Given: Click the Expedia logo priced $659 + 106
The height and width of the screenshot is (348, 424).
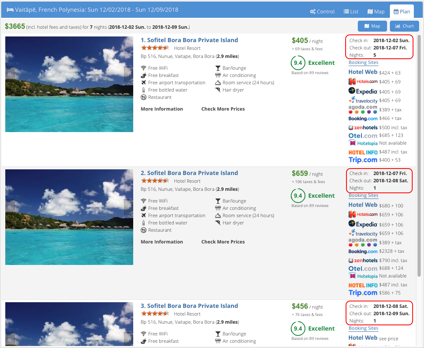Looking at the screenshot, I should point(363,224).
